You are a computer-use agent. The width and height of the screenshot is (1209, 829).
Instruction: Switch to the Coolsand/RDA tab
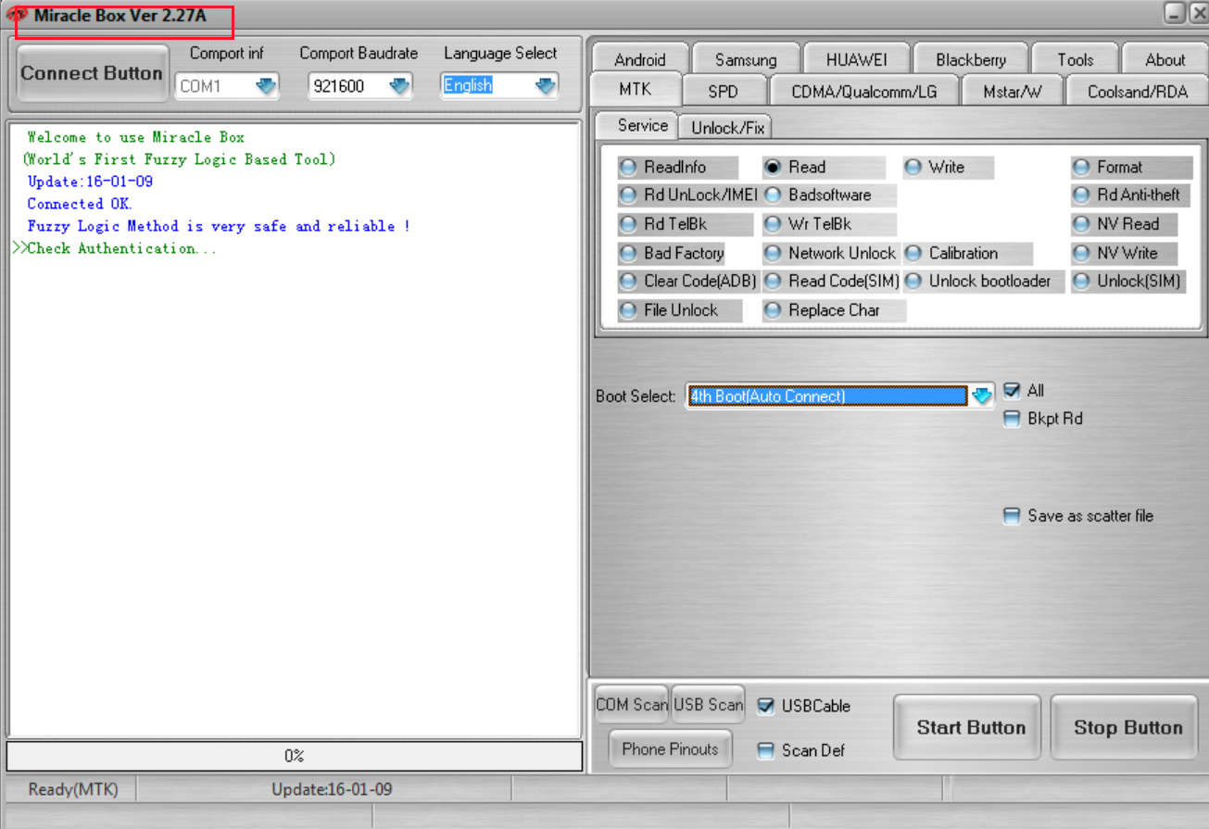click(1137, 92)
